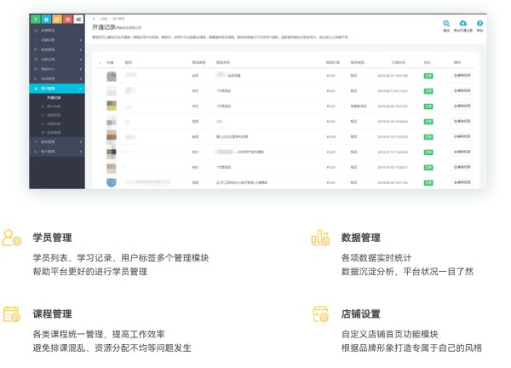Click the 店铺设置 storefront icon
The width and height of the screenshot is (511, 368).
tap(320, 314)
